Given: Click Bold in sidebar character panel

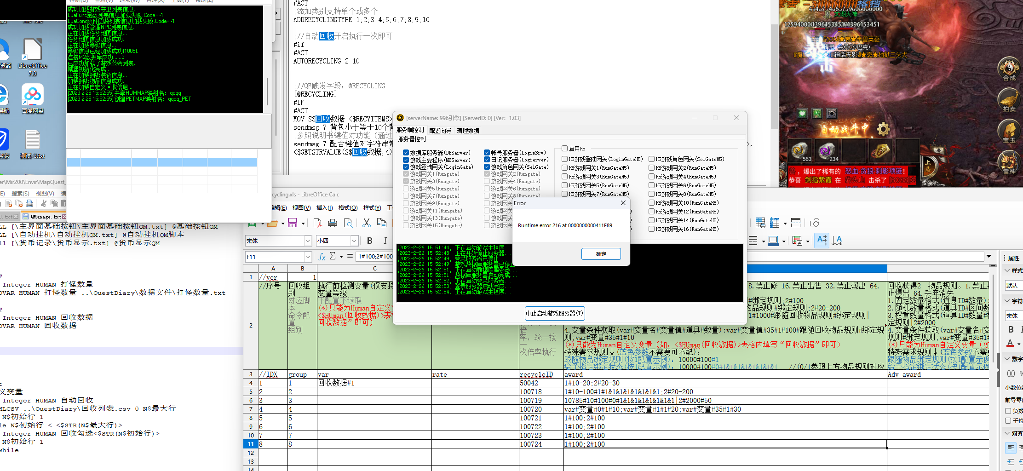Looking at the screenshot, I should (1011, 329).
